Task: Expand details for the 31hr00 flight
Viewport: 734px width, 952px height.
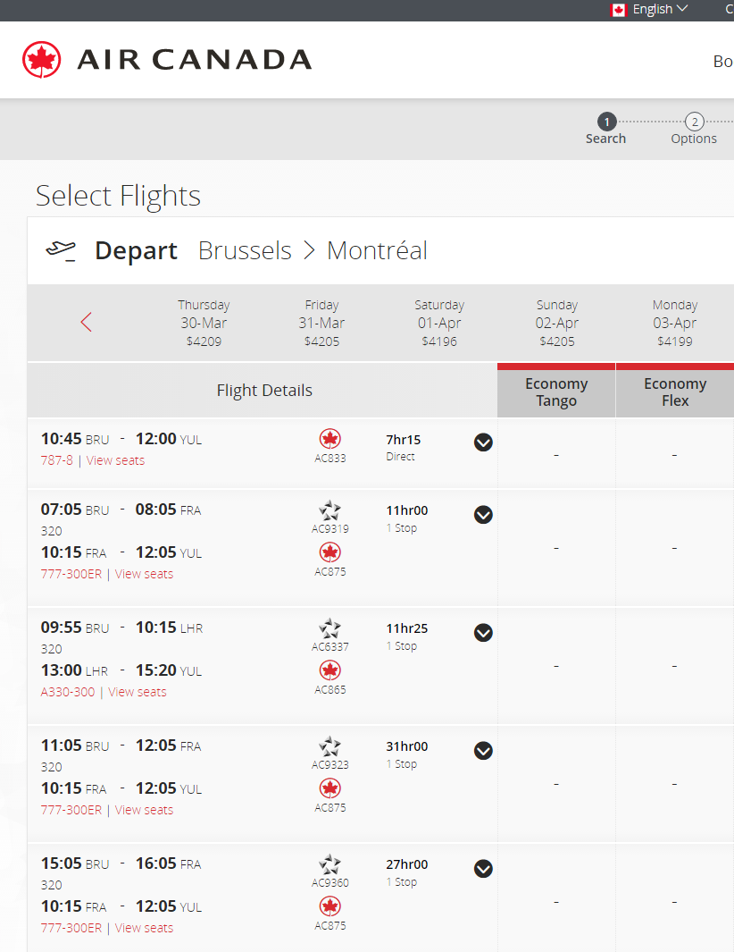Action: coord(483,750)
